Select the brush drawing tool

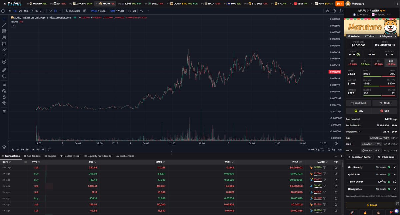tap(4, 50)
